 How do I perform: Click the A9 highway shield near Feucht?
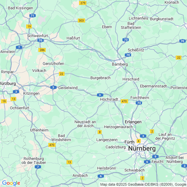tap(155, 157)
